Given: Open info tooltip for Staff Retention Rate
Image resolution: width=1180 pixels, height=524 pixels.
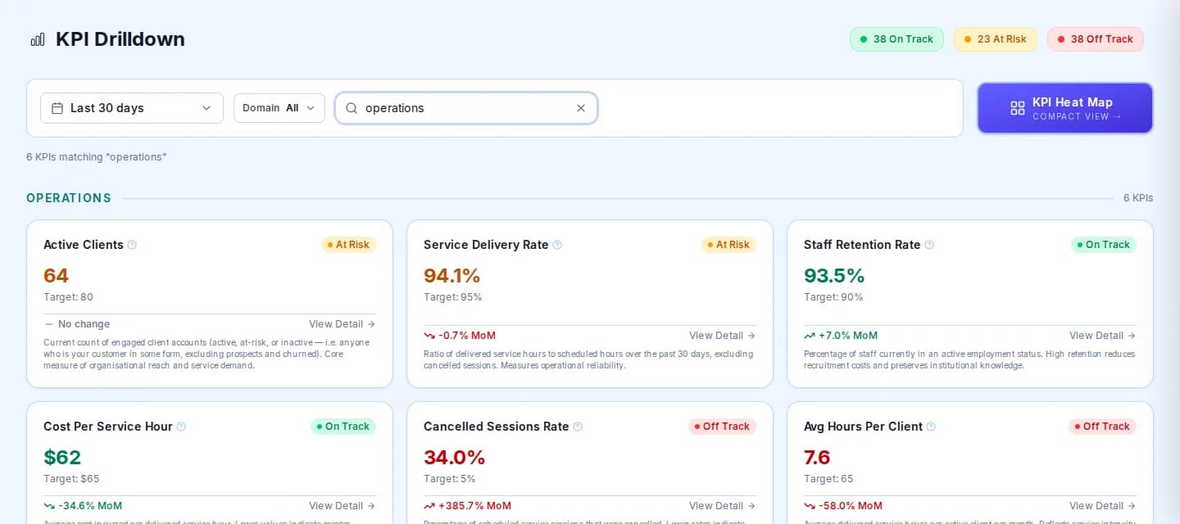Looking at the screenshot, I should point(929,245).
